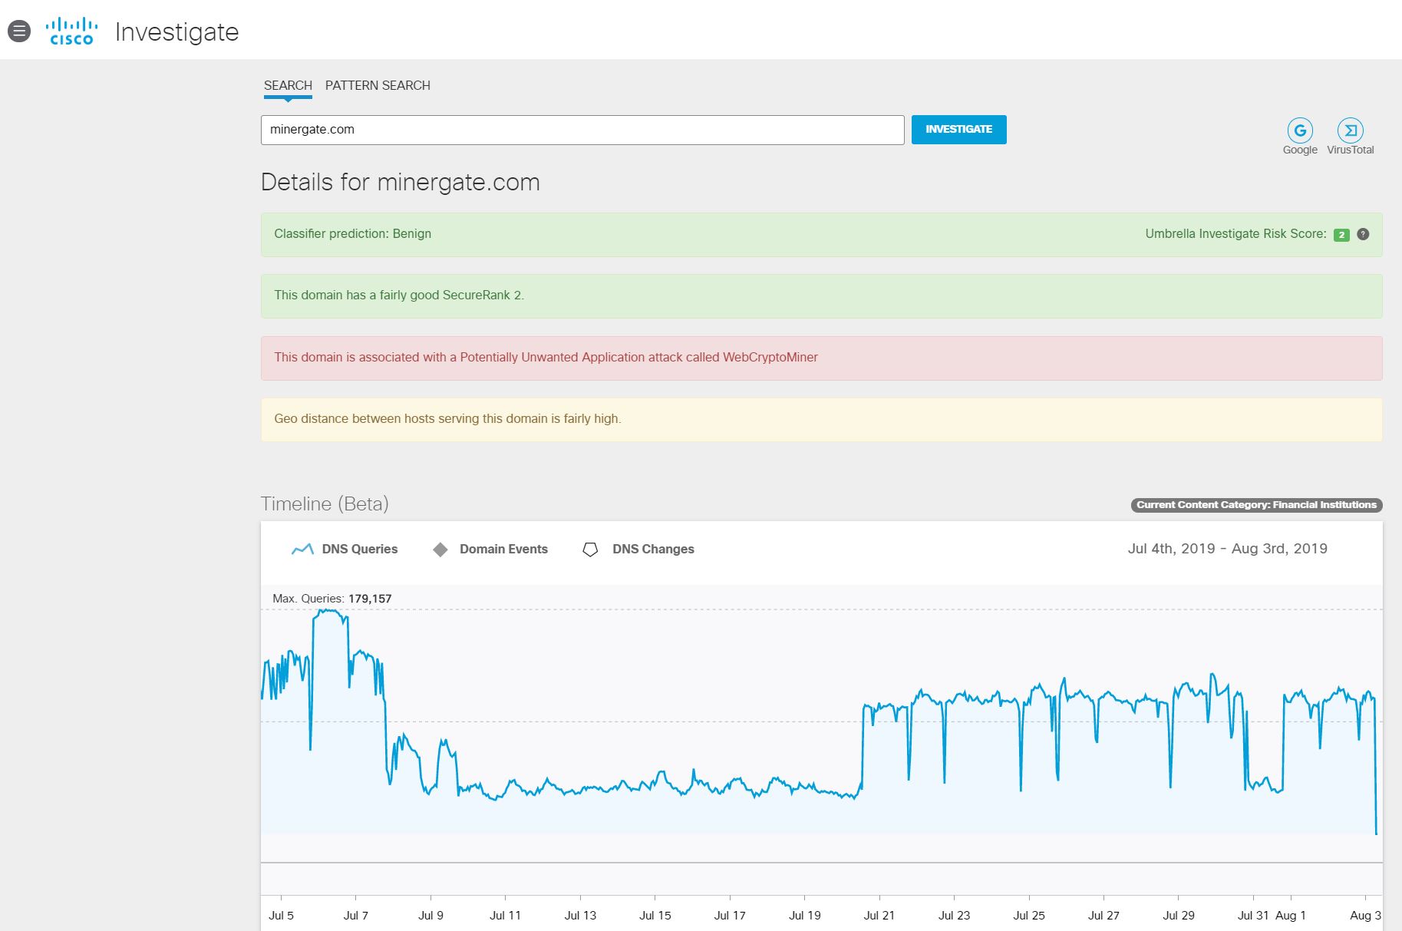Click the Jul 21 timeline axis marker
The width and height of the screenshot is (1402, 931).
[879, 915]
